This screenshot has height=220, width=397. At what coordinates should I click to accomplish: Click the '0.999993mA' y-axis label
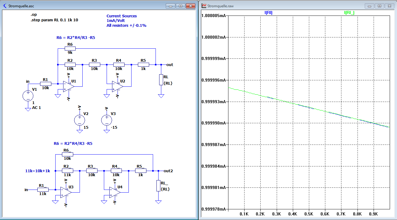click(214, 102)
